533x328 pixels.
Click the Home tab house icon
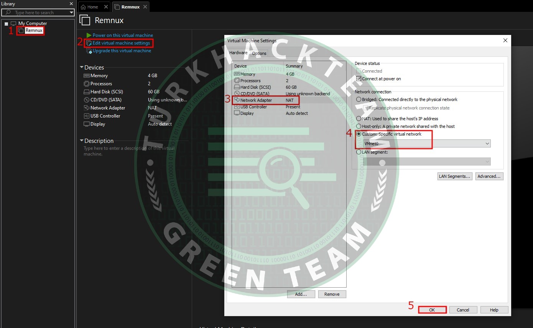coord(83,7)
